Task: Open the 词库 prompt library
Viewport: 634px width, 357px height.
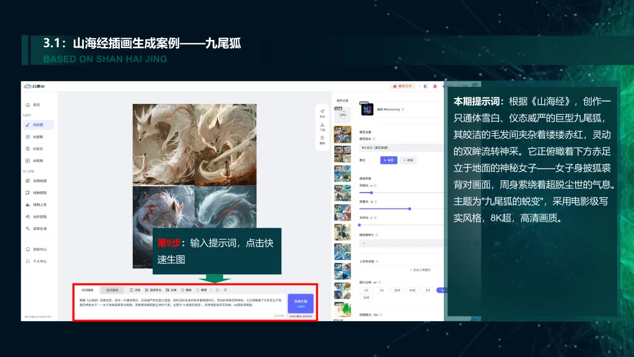Action: tap(135, 290)
